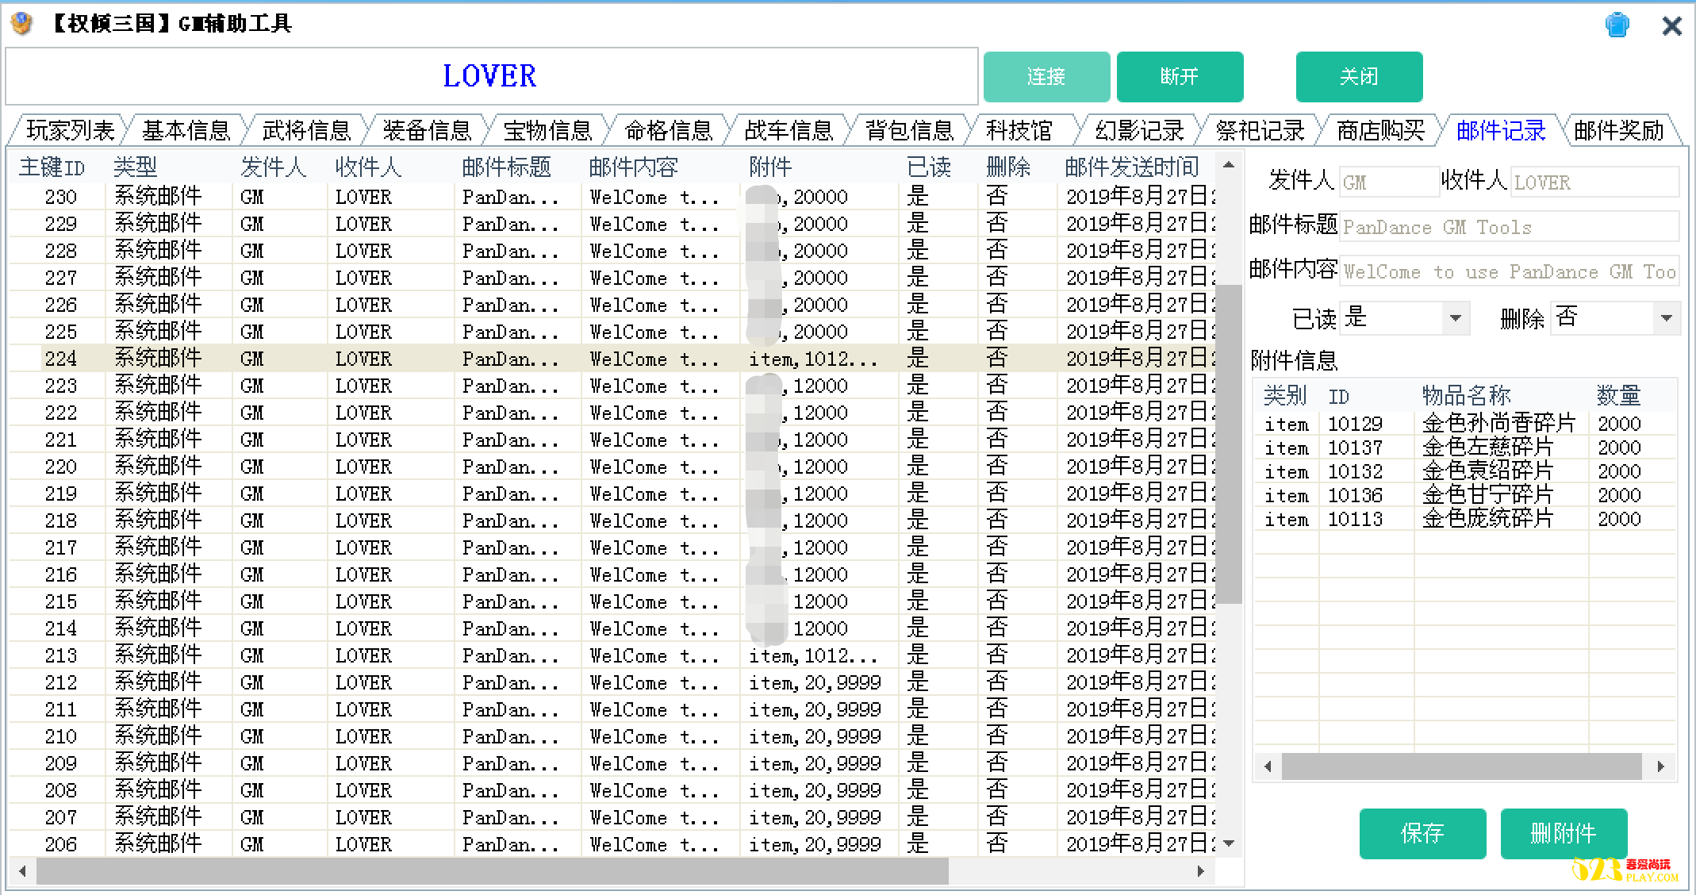Click the mail list vertical scrollbar thumb
This screenshot has height=895, width=1696.
[x=1228, y=443]
